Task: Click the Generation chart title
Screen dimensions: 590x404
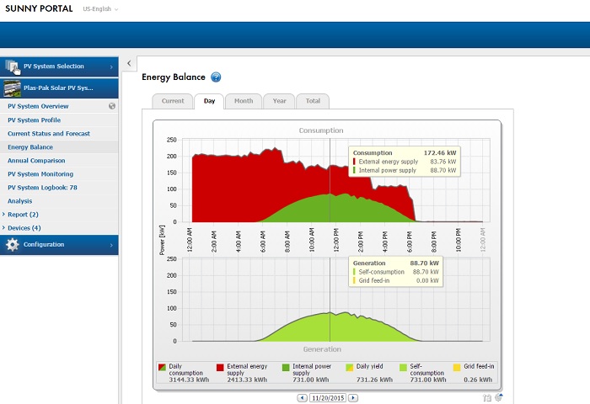Action: pos(322,349)
